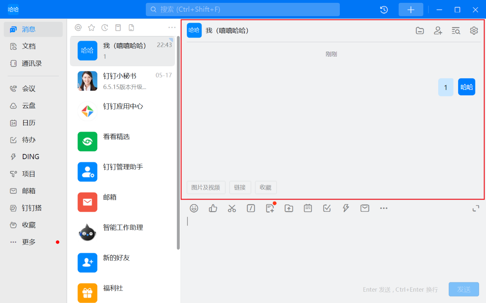Viewport: 486px width, 303px height.
Task: Open the 邮箱 conversation in list
Action: [x=122, y=202]
